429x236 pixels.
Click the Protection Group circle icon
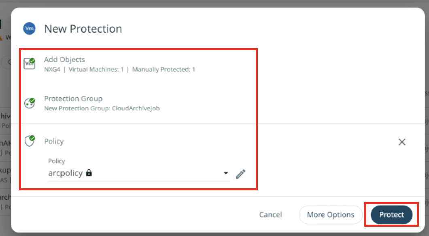(30, 103)
